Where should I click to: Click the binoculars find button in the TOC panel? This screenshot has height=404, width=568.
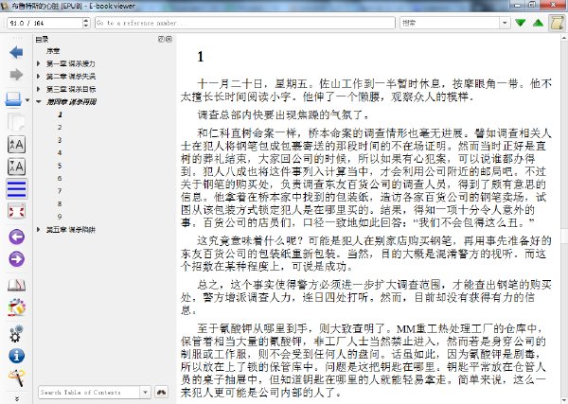pos(162,392)
